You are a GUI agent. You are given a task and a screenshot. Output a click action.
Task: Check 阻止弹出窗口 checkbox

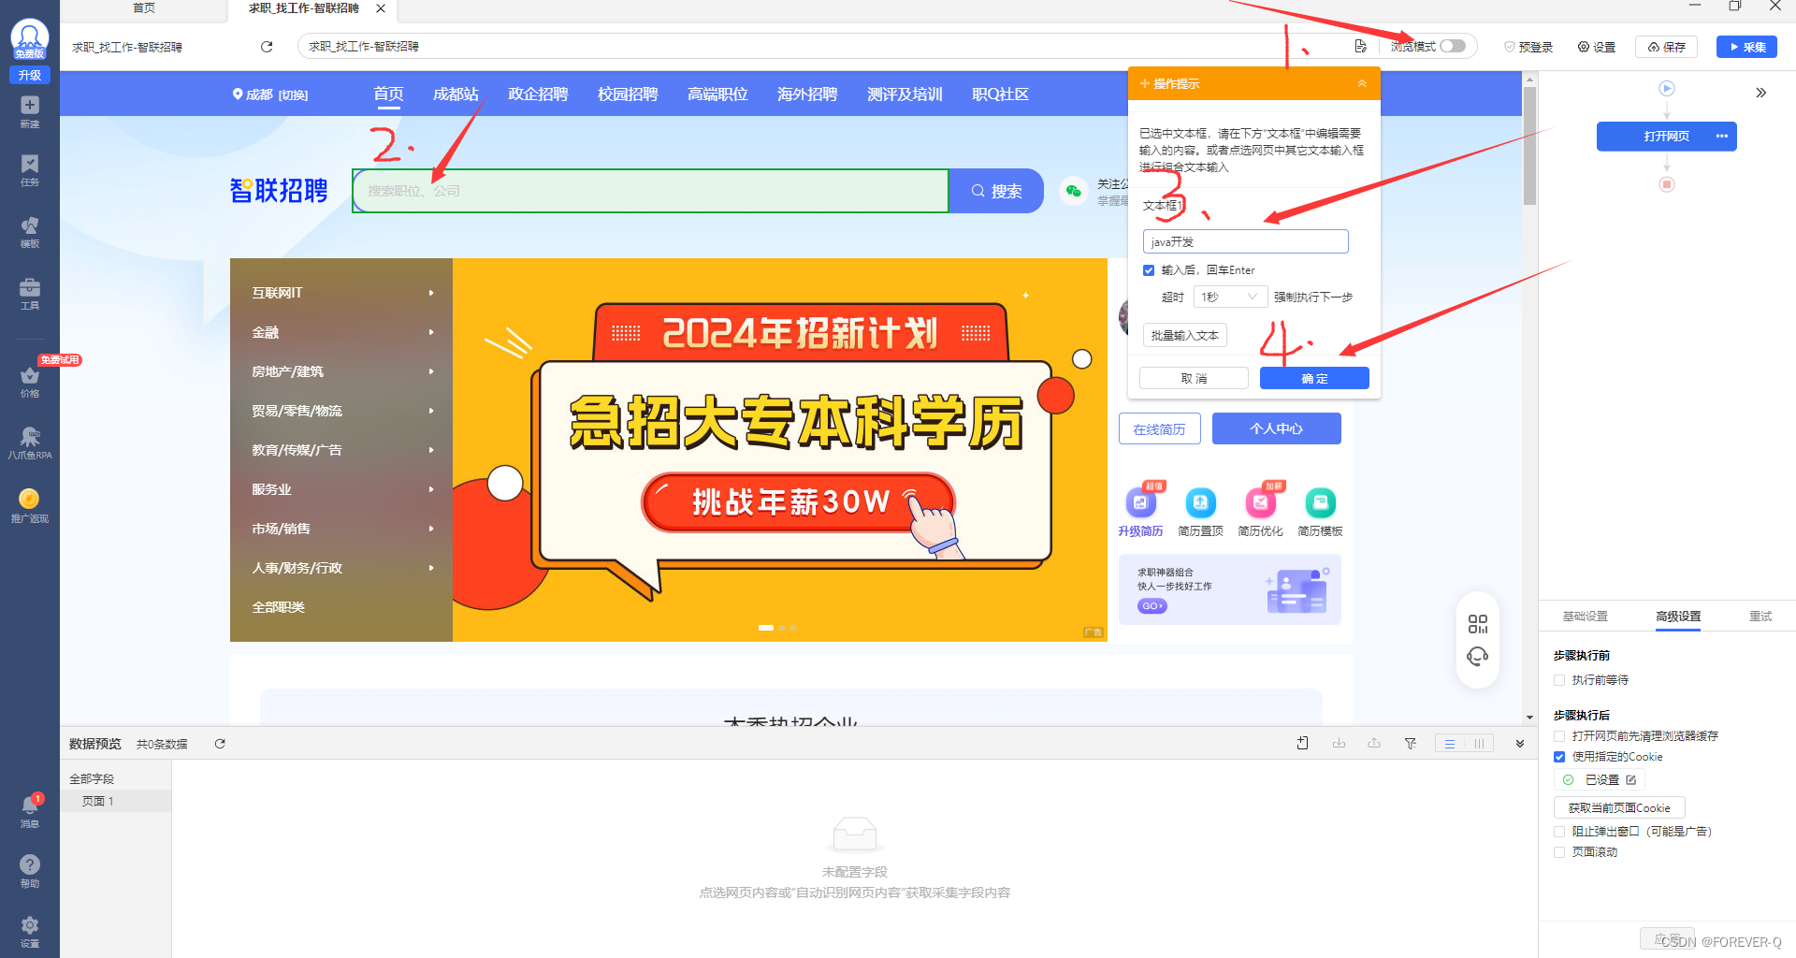1559,831
